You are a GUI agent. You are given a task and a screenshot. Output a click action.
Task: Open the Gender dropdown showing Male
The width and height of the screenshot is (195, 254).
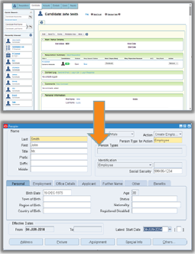tap(122, 134)
